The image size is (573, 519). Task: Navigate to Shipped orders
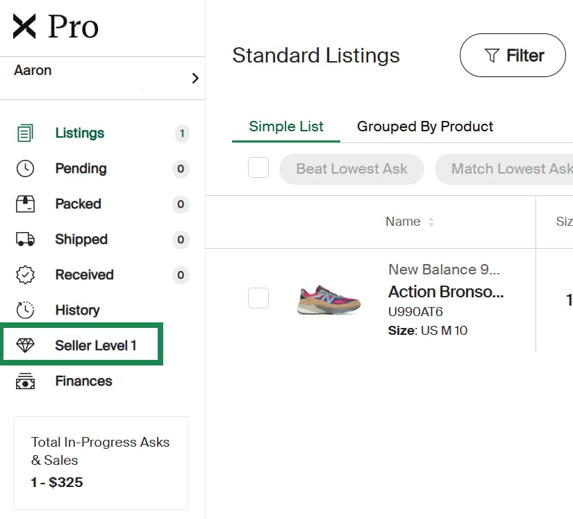coord(81,240)
